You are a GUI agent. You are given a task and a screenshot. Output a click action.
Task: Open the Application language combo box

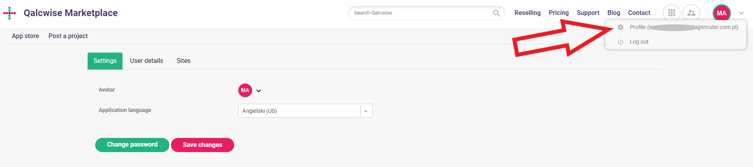point(305,111)
